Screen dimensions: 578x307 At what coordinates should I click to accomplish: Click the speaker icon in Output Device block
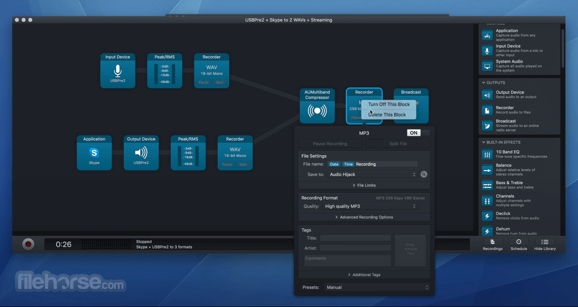point(141,152)
